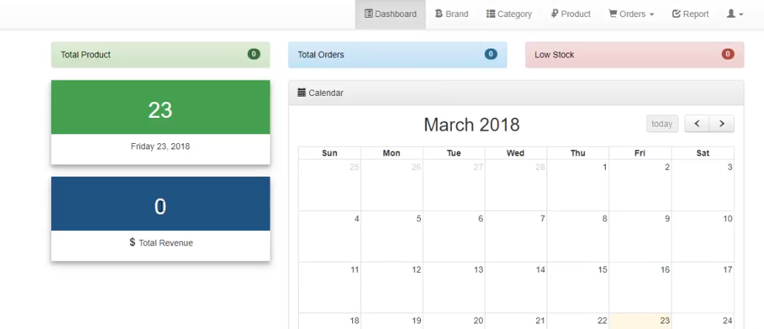Click the Sun column header
Viewport: 764px width, 329px height.
(x=329, y=153)
